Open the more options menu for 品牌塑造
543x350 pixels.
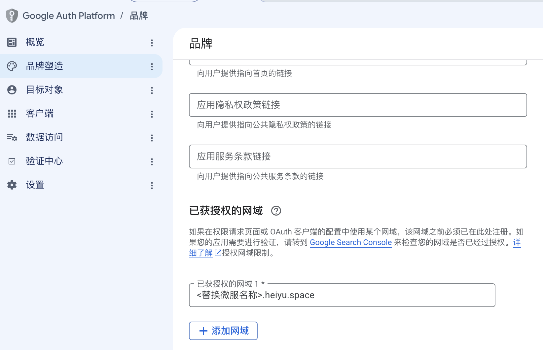click(x=152, y=66)
